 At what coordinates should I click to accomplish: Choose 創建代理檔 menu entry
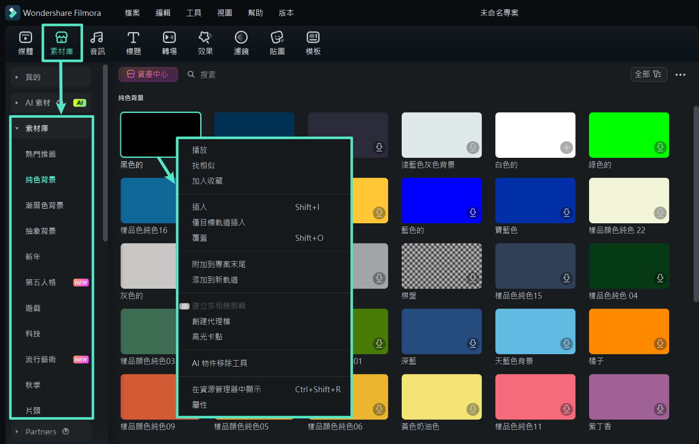265,321
